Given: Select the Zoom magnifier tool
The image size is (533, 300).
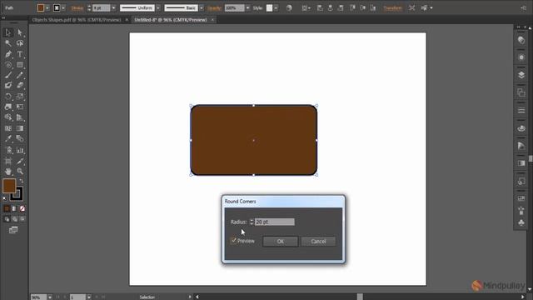Looking at the screenshot, I should (x=20, y=171).
